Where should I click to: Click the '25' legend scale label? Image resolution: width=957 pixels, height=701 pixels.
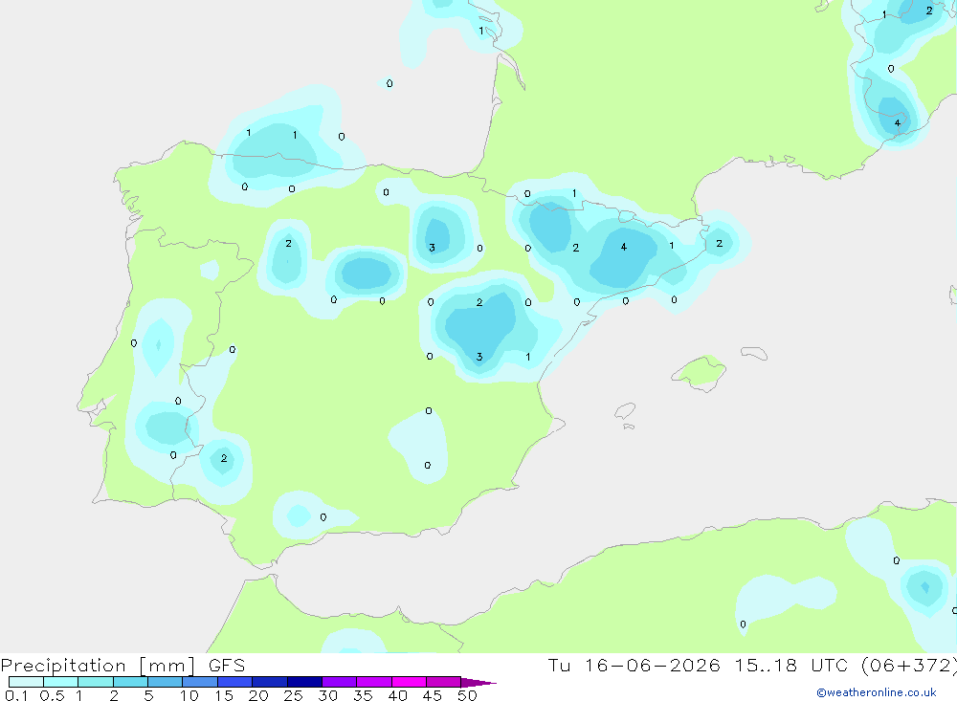pos(294,695)
